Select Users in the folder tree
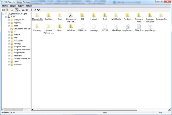The width and height of the screenshot is (172, 115). [x=16, y=62]
